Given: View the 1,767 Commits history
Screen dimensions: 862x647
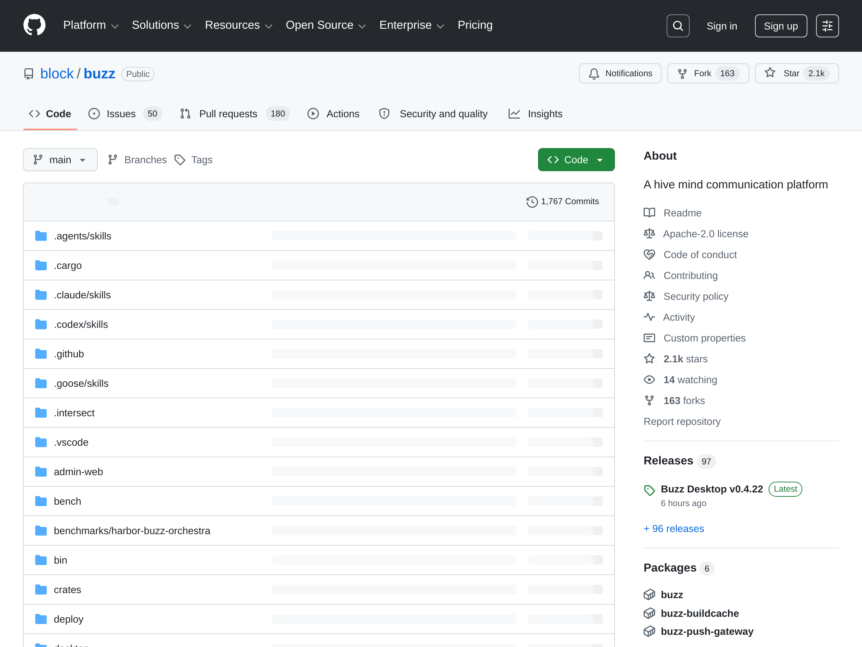Looking at the screenshot, I should (x=563, y=202).
